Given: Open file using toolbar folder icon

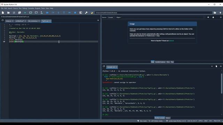Looking at the screenshot, I should pyautogui.click(x=8, y=12).
